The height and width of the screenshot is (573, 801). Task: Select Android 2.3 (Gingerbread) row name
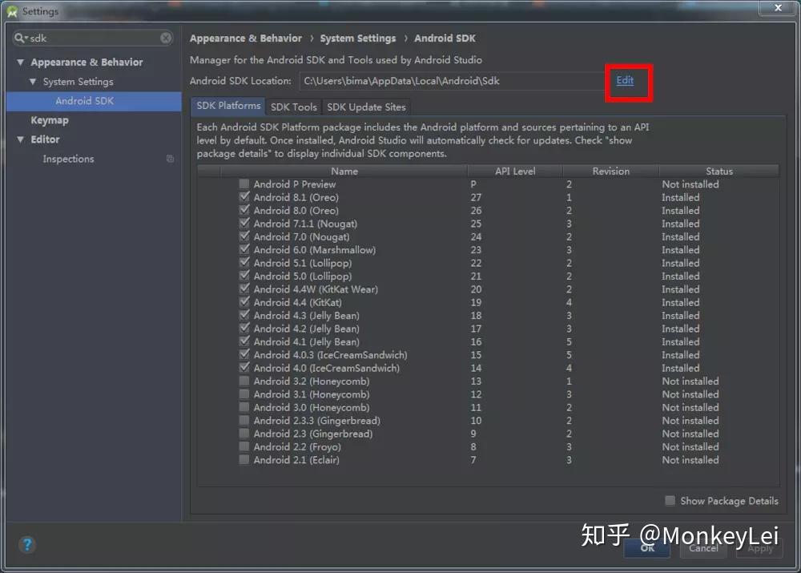click(313, 434)
